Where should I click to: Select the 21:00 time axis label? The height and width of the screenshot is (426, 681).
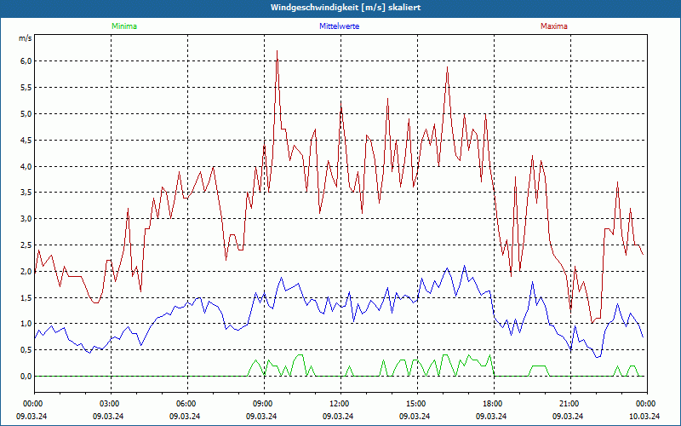[569, 403]
